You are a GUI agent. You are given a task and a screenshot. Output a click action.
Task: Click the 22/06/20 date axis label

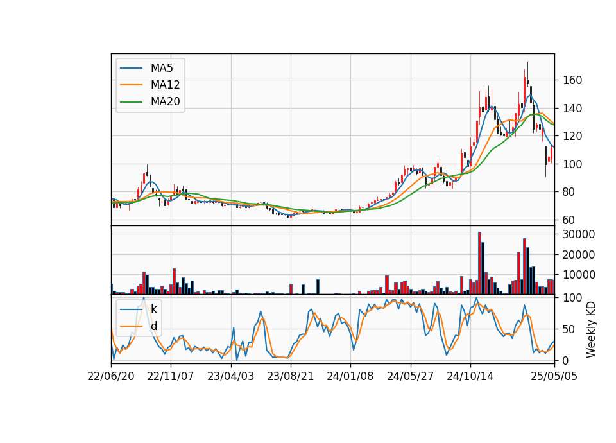111,376
